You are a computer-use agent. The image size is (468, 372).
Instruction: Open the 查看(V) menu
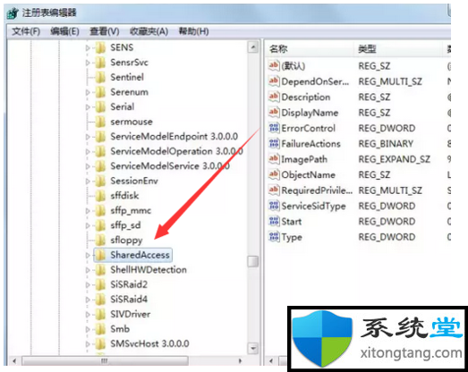tap(105, 31)
